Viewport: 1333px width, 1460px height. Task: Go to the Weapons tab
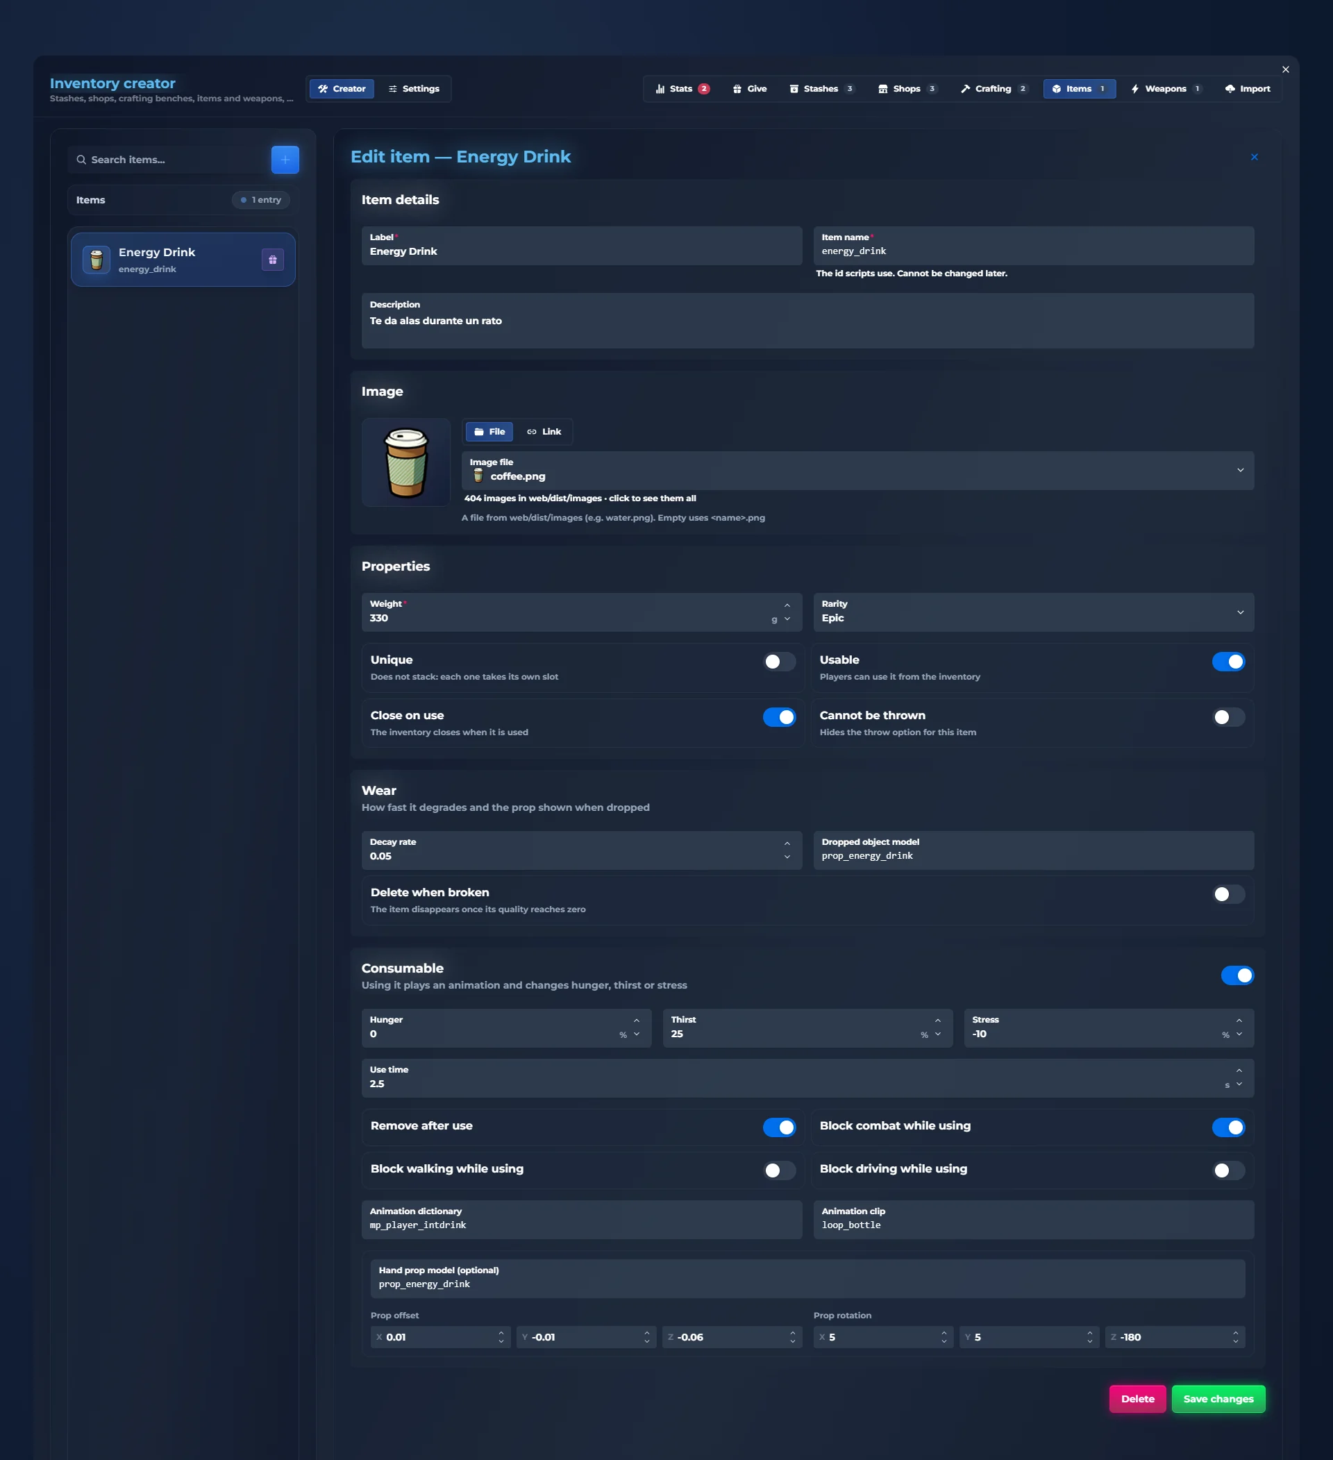click(x=1166, y=88)
